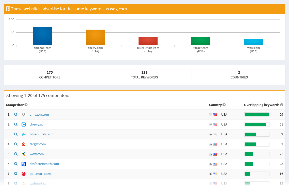Click the USA flag badge next to amazon.com
The image size is (289, 187).
tap(216, 114)
